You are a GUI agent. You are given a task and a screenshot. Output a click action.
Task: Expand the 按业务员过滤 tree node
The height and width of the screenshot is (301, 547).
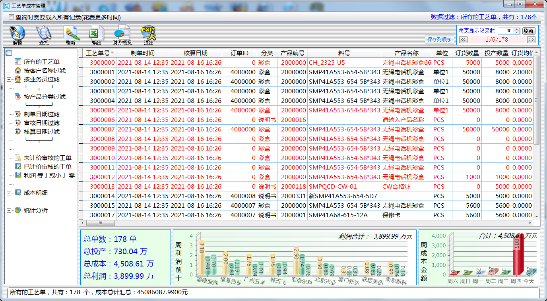pyautogui.click(x=9, y=79)
